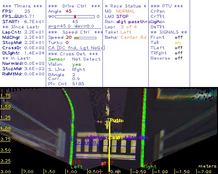Screen dimensions: 218x174
Task: Click the Take: Left direction value
Action: (x=126, y=32)
